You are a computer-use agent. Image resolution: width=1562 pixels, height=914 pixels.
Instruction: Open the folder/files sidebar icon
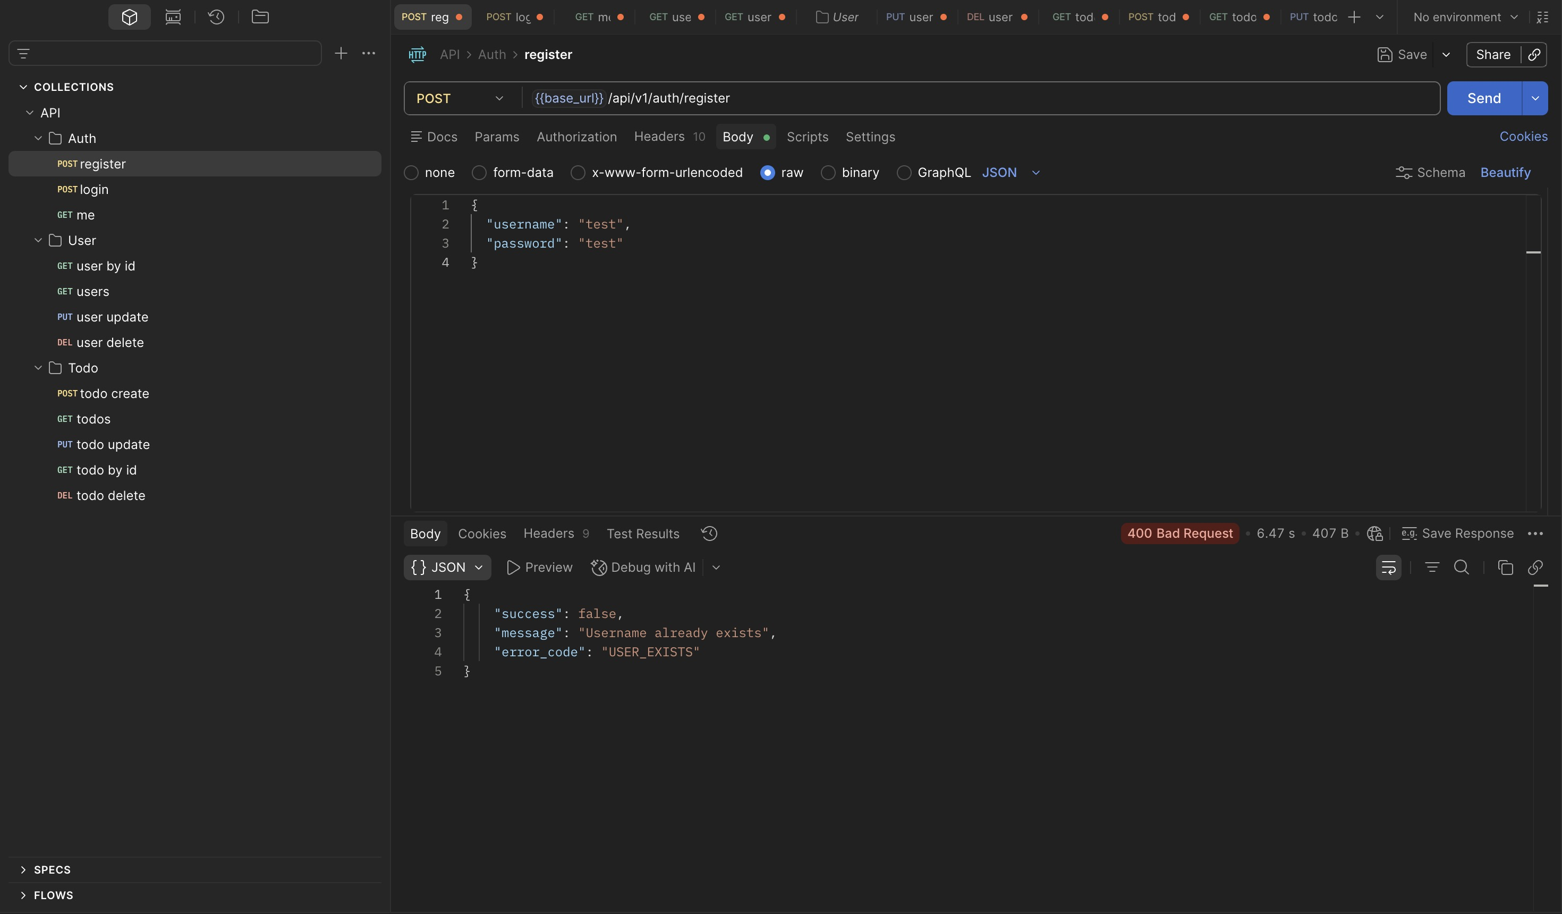[260, 17]
